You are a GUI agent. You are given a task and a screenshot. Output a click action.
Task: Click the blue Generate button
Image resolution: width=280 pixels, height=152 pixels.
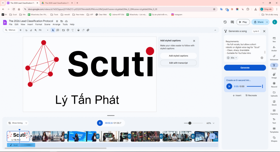click(245, 68)
